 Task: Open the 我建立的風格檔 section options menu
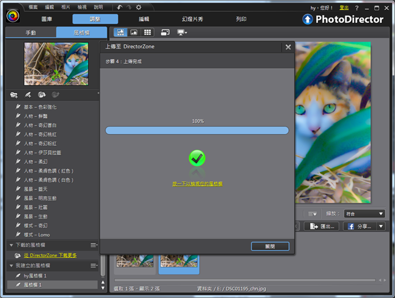click(94, 266)
